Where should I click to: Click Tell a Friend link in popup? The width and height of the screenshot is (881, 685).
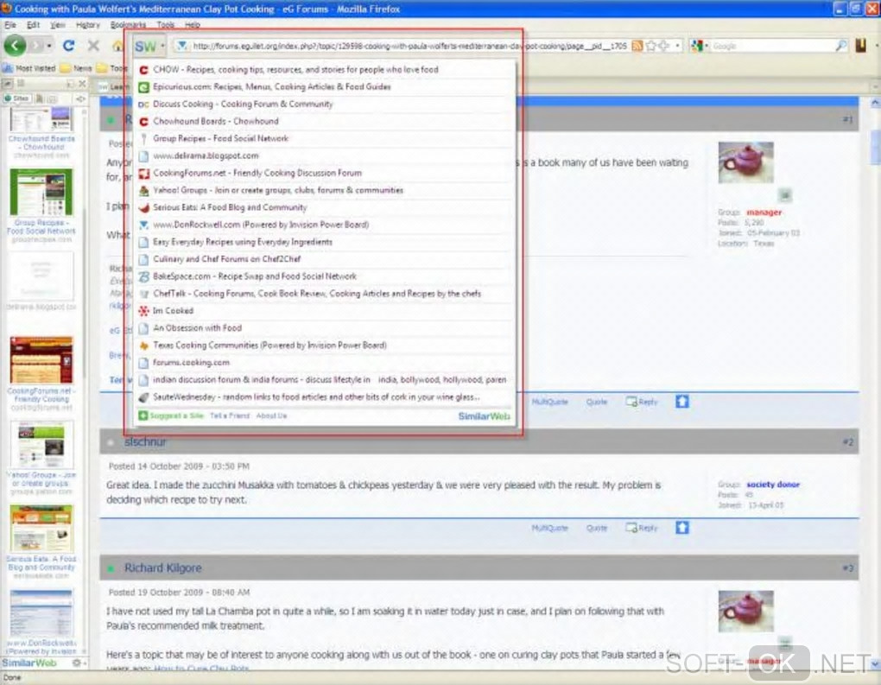(229, 415)
